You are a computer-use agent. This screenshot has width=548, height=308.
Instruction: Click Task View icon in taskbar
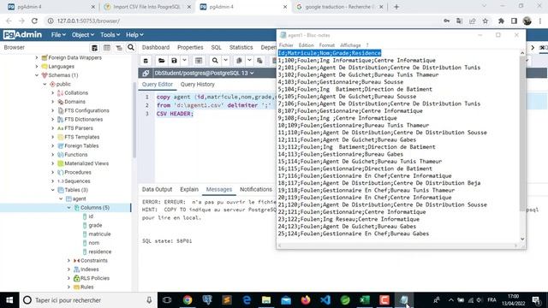pos(167,300)
